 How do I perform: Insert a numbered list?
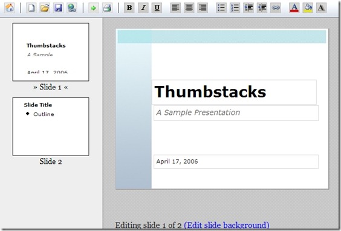(x=235, y=8)
